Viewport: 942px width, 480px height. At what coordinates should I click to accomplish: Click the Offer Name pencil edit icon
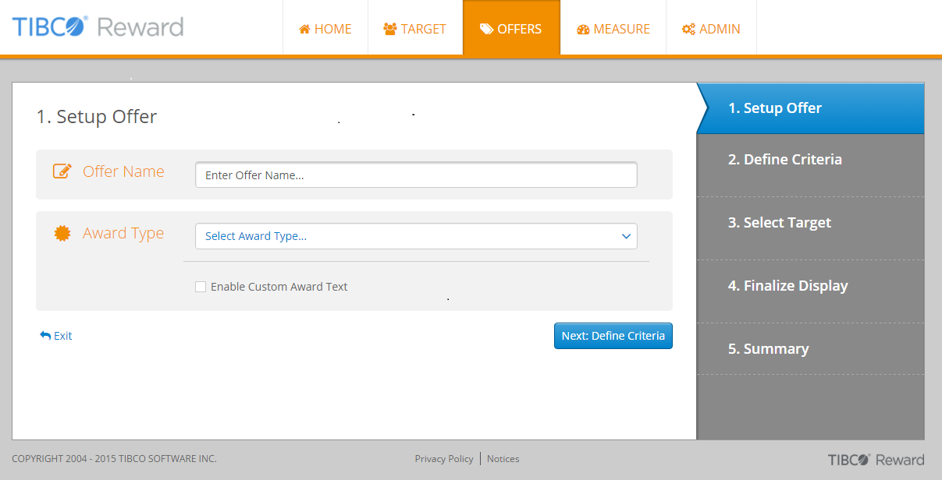[x=62, y=171]
